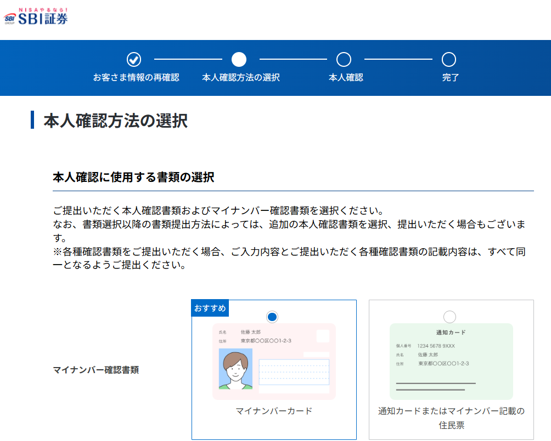Choose the マイナンバーカード text label
This screenshot has height=441, width=551.
click(x=274, y=411)
